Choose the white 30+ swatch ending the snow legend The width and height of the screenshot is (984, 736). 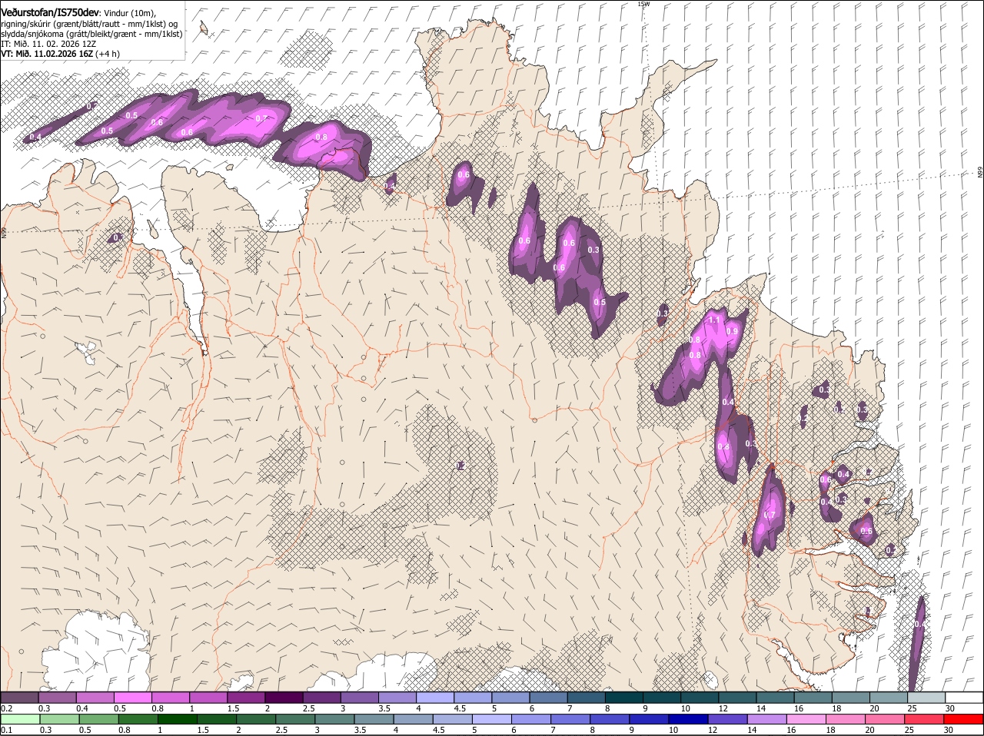(x=964, y=698)
